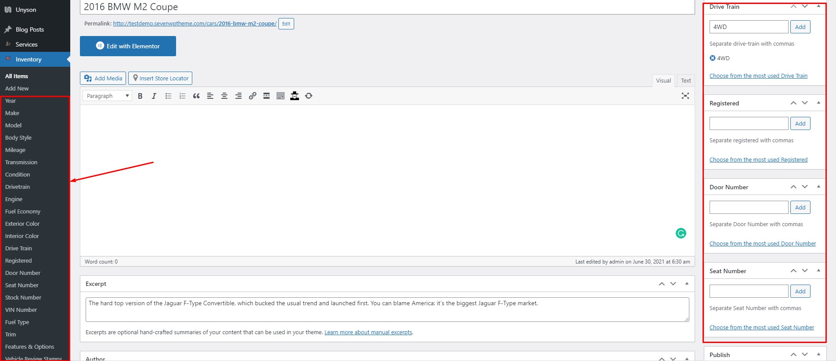Insert a numbered list
836x361 pixels.
coord(182,96)
